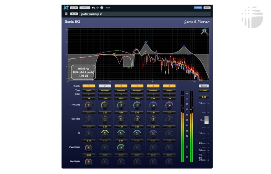This screenshot has height=174, width=271.
Task: Open the band 1 Hipass type dropdown
Action: tap(89, 90)
